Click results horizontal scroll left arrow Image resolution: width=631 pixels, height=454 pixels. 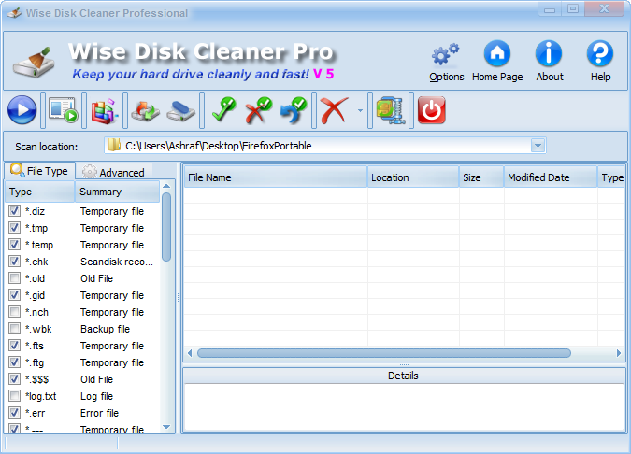click(190, 353)
